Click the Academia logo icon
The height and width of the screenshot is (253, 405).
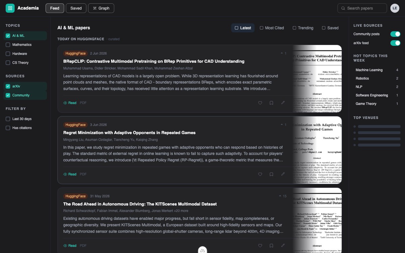click(x=10, y=8)
